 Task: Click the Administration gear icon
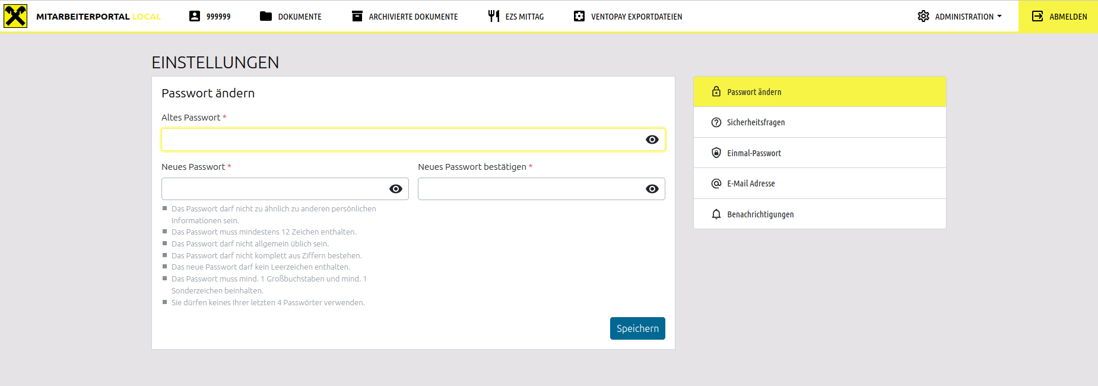coord(924,16)
